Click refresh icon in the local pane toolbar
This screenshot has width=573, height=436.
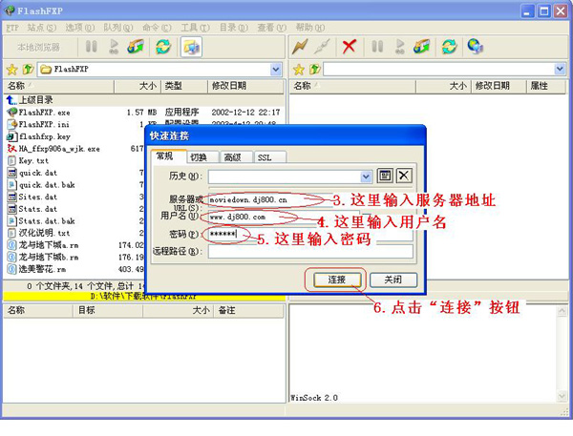tap(163, 46)
